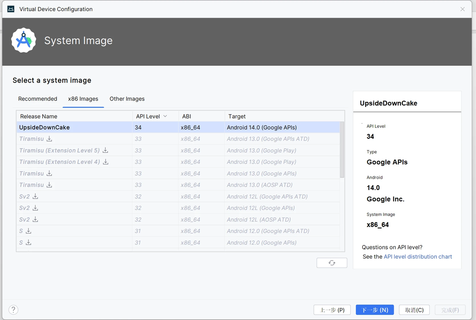Open the Other Images tab
The image size is (476, 320).
(127, 99)
